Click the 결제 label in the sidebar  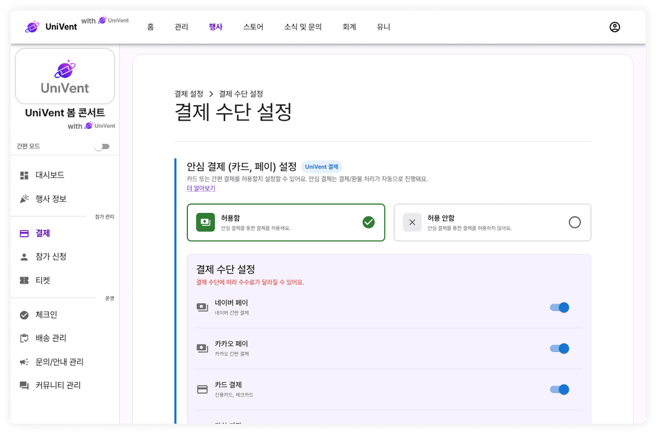[x=43, y=233]
